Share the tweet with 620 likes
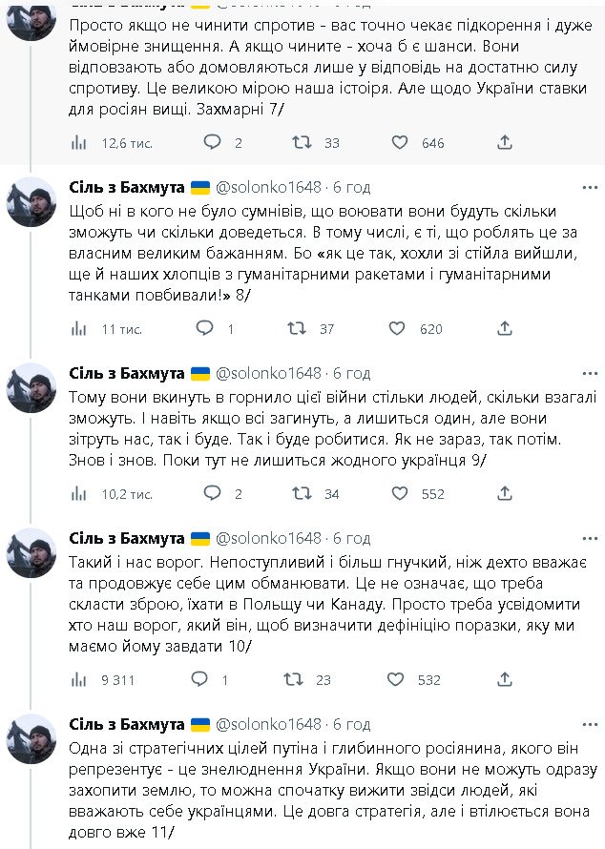605x849 pixels. (x=505, y=328)
